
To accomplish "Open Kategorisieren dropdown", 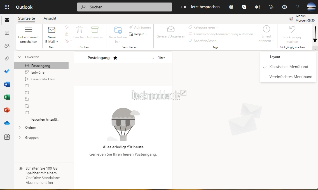I will [x=203, y=27].
